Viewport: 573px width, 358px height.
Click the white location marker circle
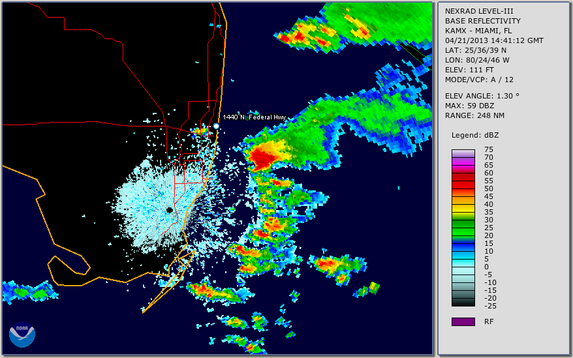[x=216, y=126]
